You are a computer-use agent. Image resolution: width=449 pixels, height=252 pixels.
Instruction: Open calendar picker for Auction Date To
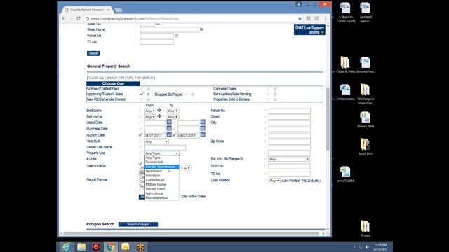point(203,134)
